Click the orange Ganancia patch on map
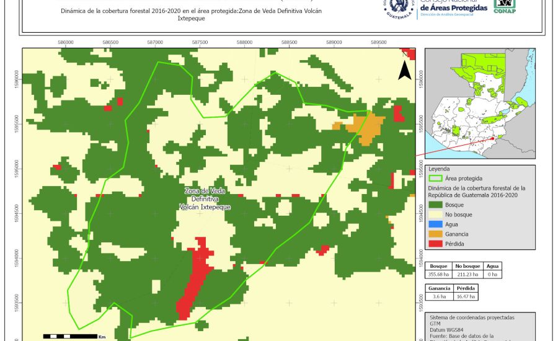Screen dimensions: 558x341 pos(358,129)
